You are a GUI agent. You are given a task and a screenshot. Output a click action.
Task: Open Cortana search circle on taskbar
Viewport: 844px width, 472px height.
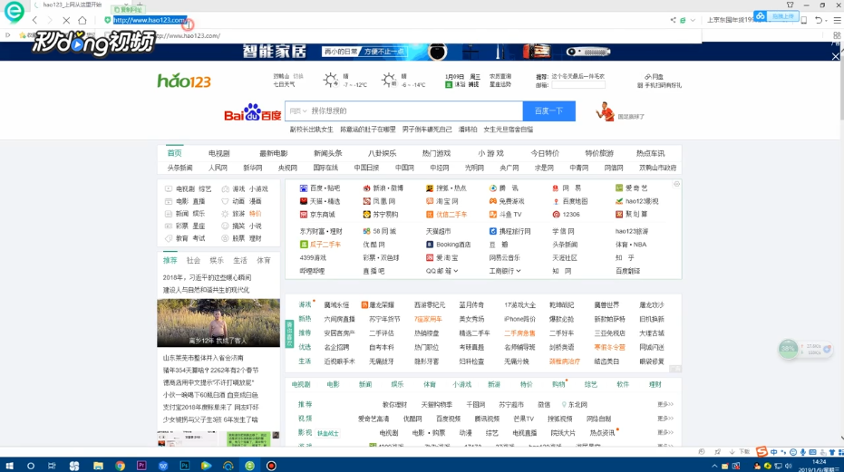point(31,466)
